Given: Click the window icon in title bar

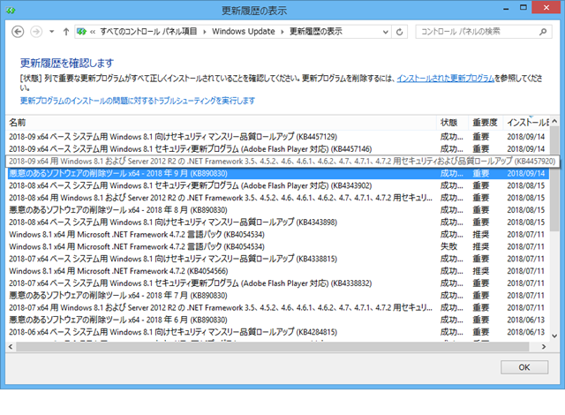Looking at the screenshot, I should coord(11,11).
